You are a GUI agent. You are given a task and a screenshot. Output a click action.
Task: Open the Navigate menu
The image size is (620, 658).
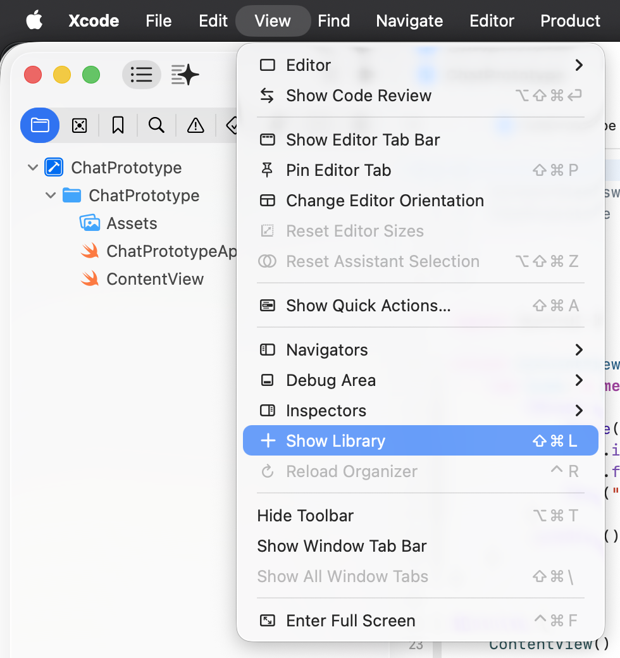tap(409, 20)
